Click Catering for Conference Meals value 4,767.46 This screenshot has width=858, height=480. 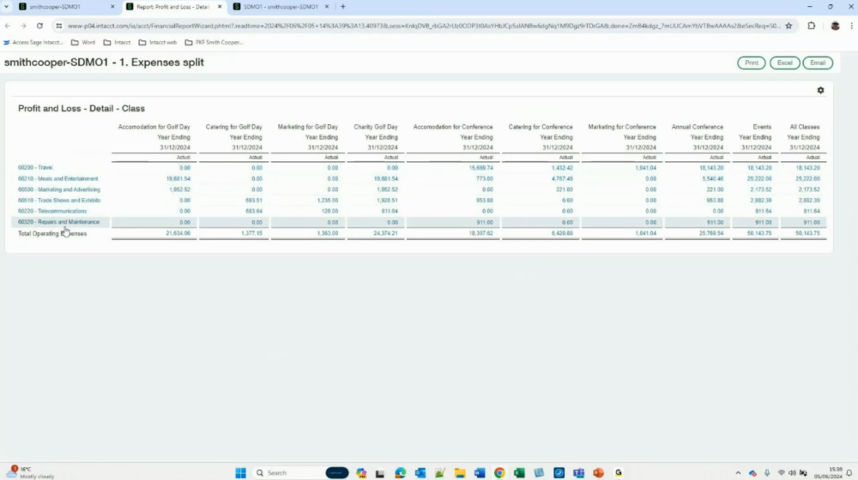point(562,179)
